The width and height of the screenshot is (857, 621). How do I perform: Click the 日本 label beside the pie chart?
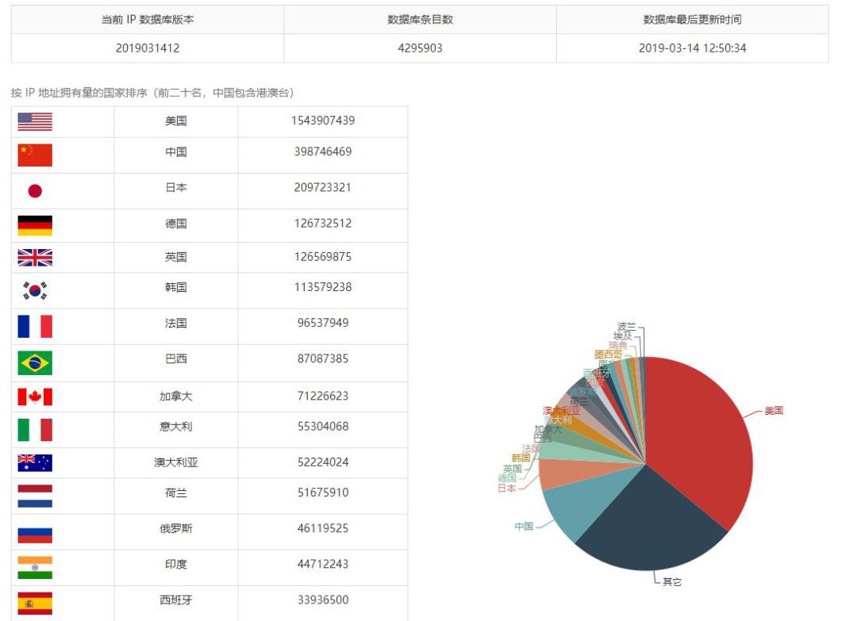[506, 488]
